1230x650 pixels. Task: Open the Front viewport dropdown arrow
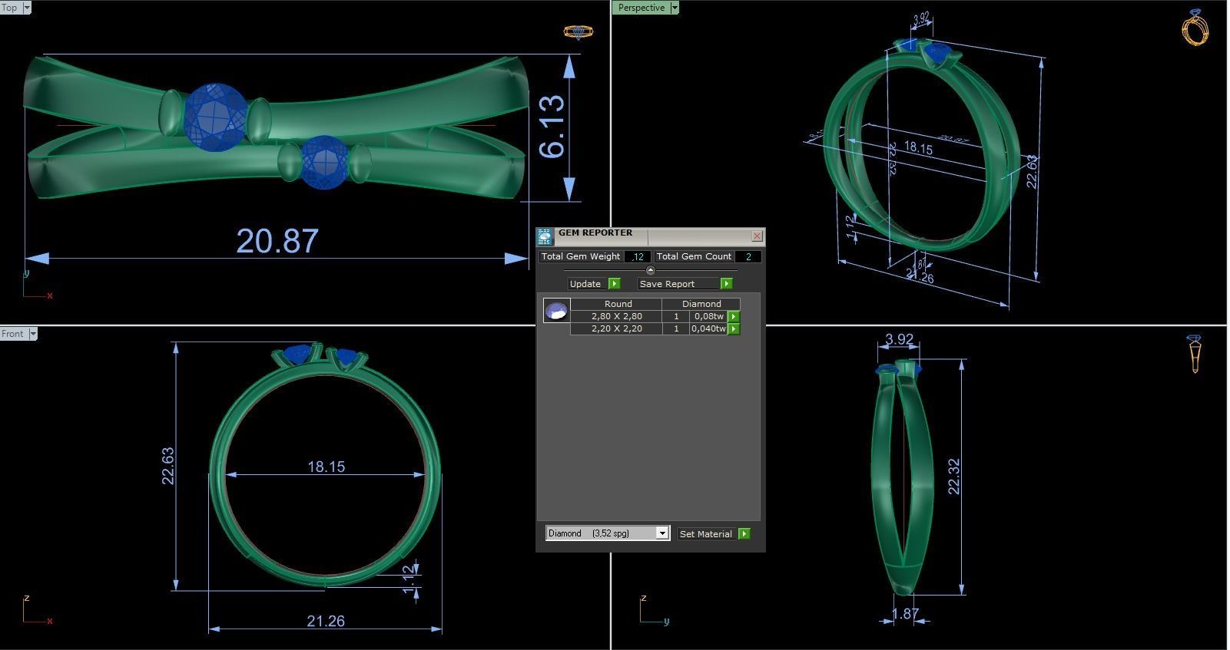[33, 334]
